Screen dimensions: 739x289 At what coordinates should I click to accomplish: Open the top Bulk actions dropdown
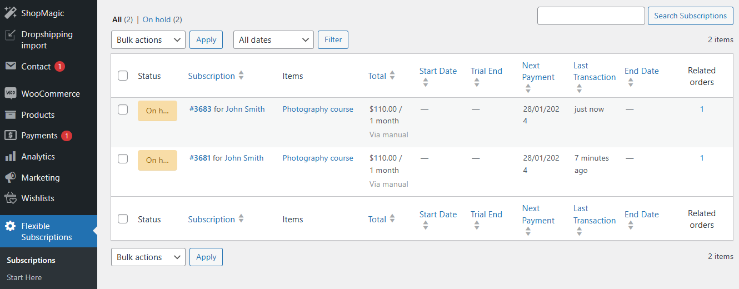(148, 40)
